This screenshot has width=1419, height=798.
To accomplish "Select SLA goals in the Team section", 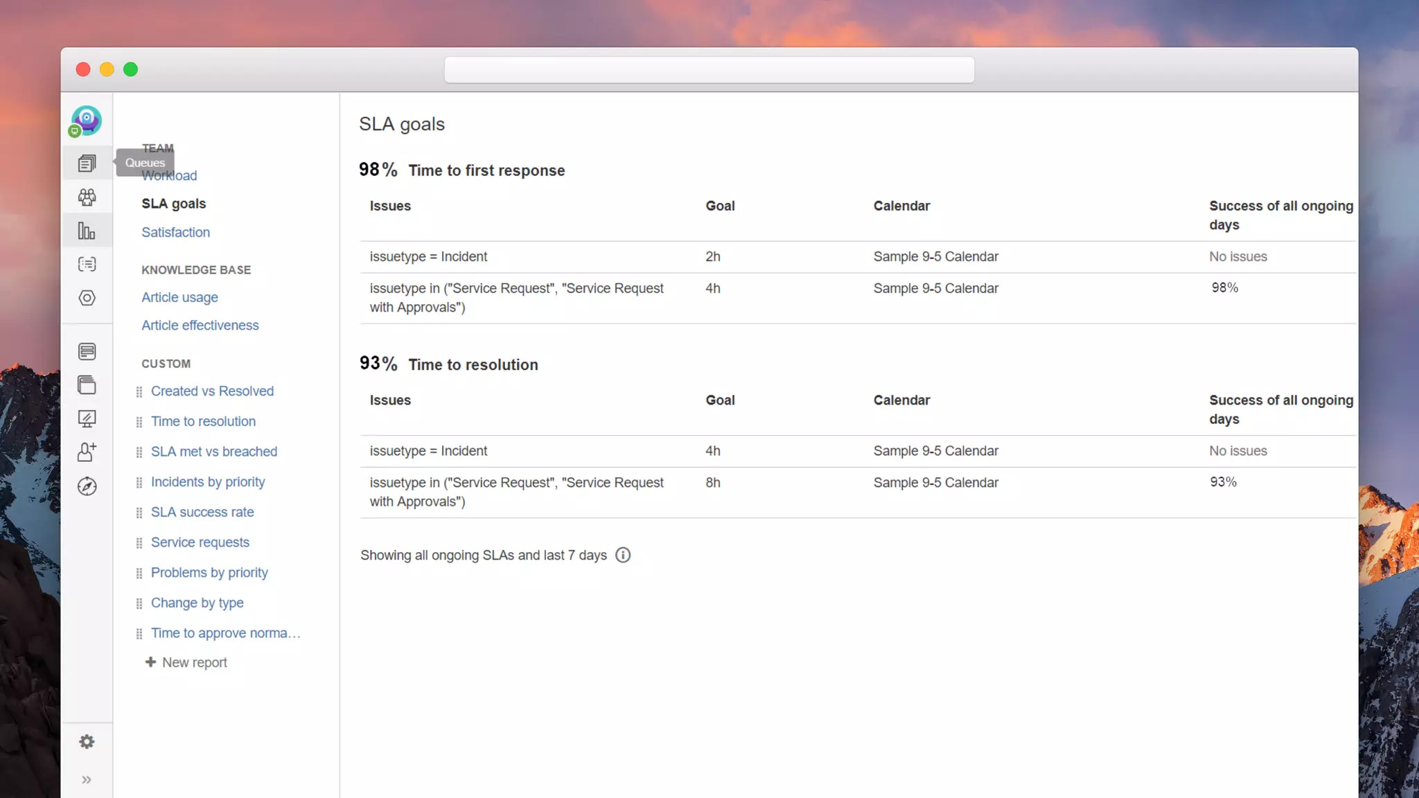I will click(173, 204).
